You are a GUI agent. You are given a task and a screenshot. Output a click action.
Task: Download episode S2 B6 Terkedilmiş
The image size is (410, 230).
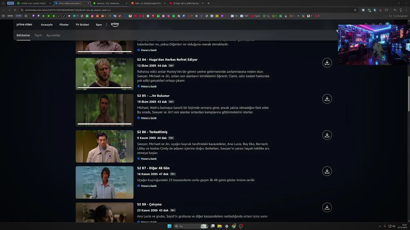click(x=327, y=135)
